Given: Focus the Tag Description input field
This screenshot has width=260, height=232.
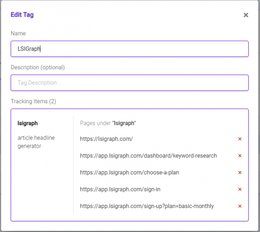Looking at the screenshot, I should (x=129, y=83).
